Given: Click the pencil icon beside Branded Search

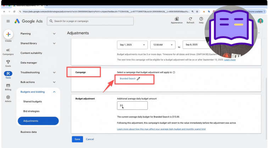Looking at the screenshot, I should pyautogui.click(x=139, y=79).
